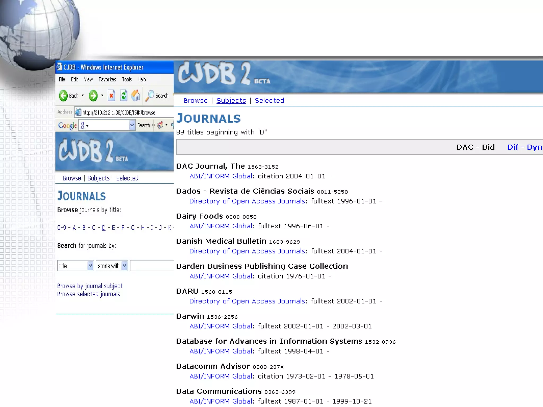The image size is (543, 407).
Task: Open the 'starts with' dropdown
Action: pos(124,266)
